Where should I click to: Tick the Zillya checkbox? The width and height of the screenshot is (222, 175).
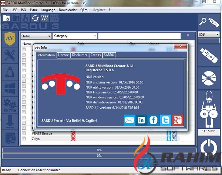click(24, 139)
